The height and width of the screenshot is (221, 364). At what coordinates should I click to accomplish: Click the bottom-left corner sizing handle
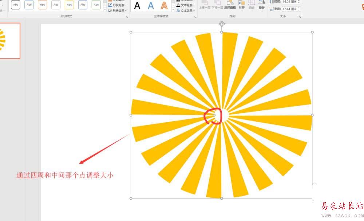[x=131, y=199]
